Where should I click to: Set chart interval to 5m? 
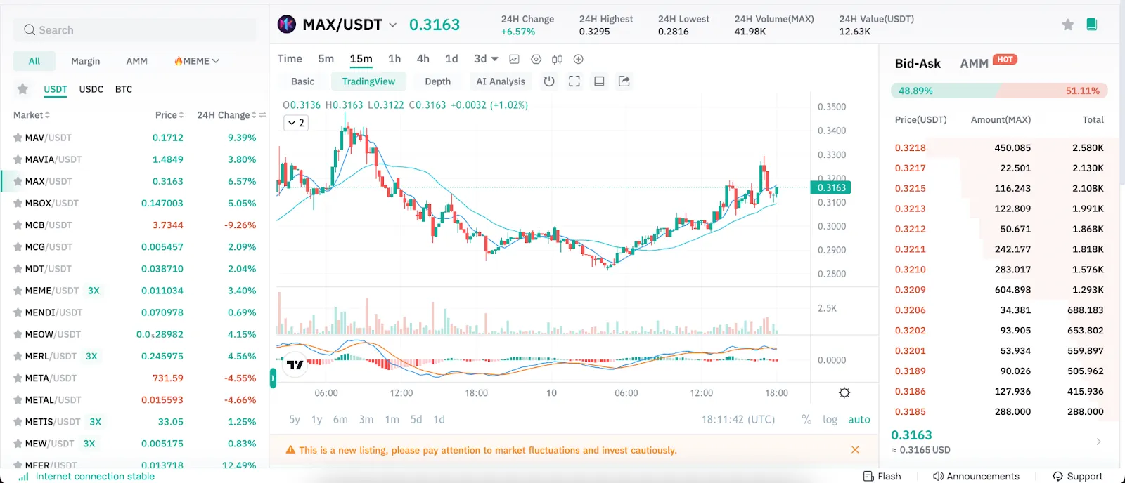(x=326, y=59)
